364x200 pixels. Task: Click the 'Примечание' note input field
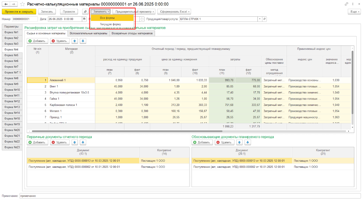[188, 196]
